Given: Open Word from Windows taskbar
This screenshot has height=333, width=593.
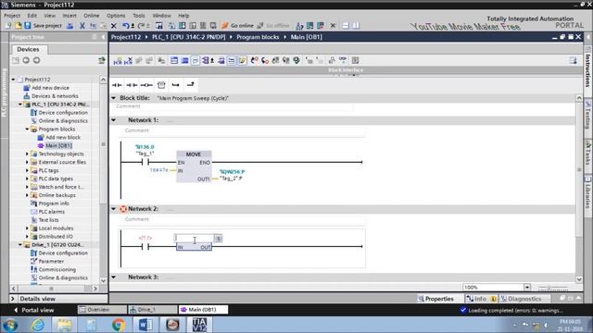Looking at the screenshot, I should [145, 325].
